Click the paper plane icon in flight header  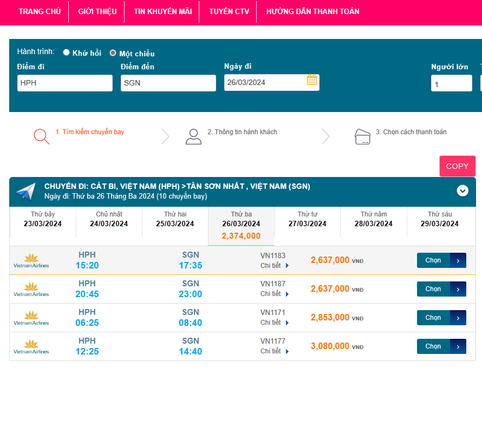click(x=25, y=191)
